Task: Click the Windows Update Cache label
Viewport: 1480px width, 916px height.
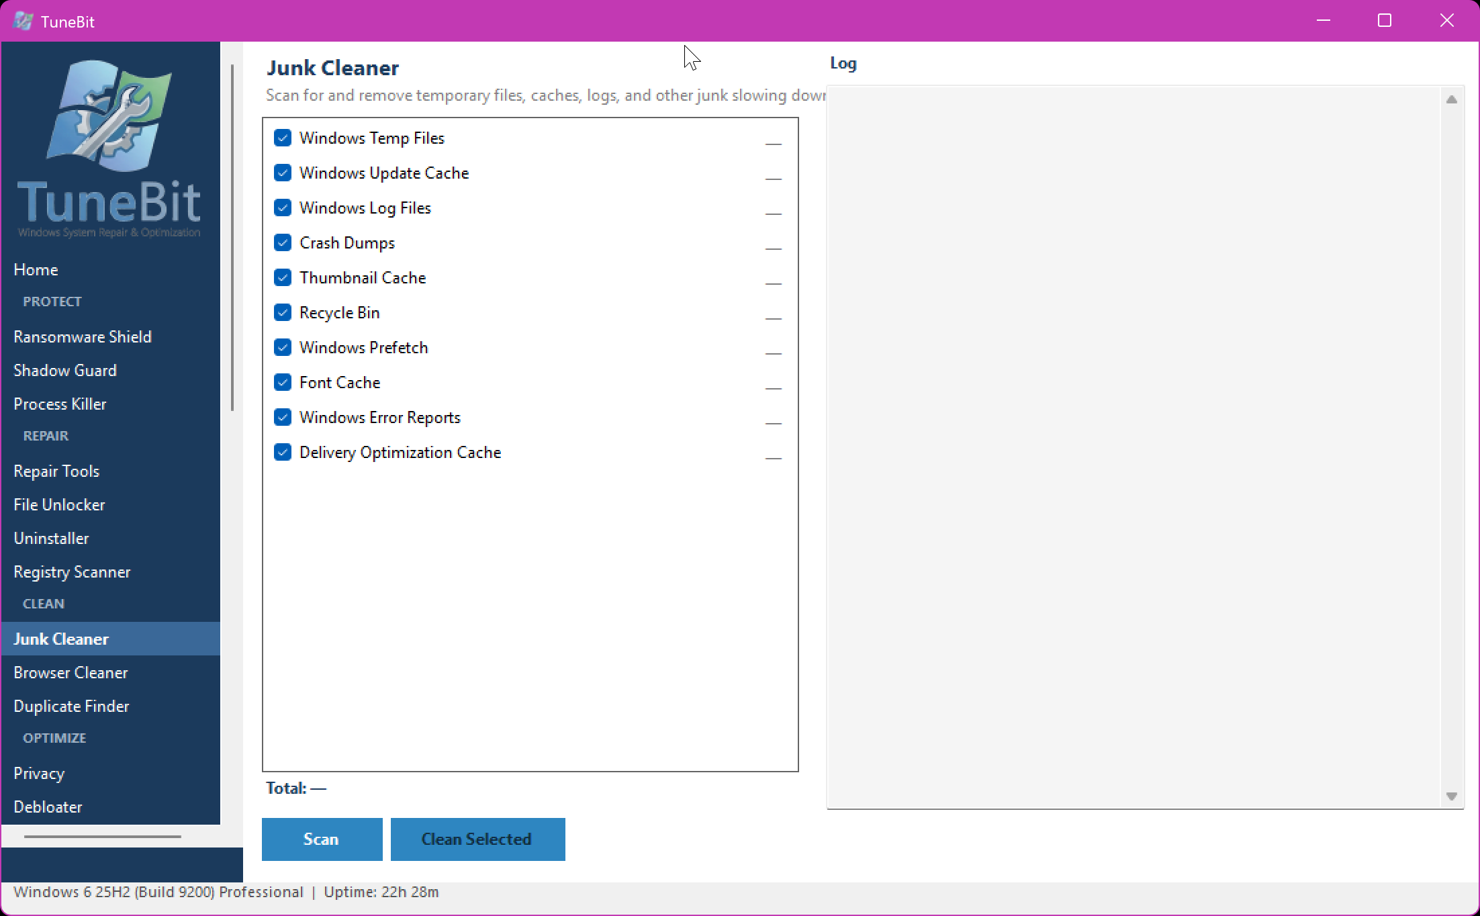Action: [384, 173]
